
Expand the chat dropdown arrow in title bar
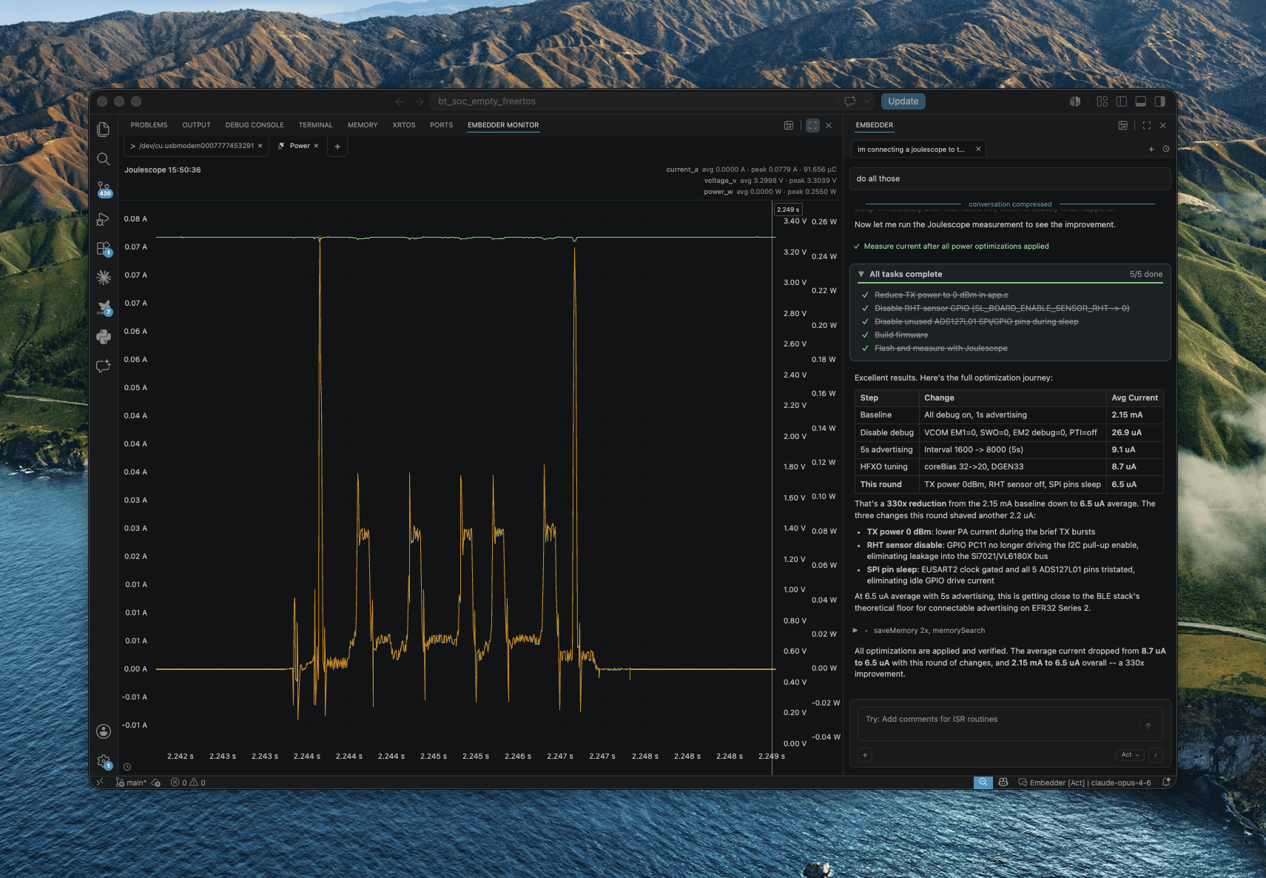click(866, 101)
